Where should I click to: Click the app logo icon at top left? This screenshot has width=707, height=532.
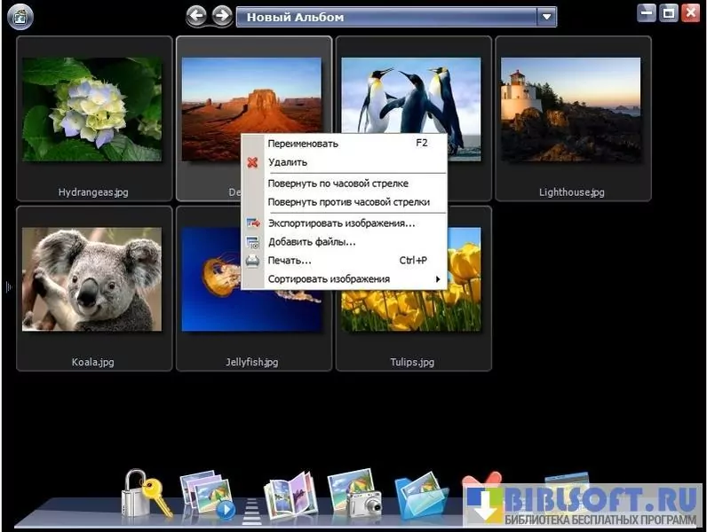[20, 16]
